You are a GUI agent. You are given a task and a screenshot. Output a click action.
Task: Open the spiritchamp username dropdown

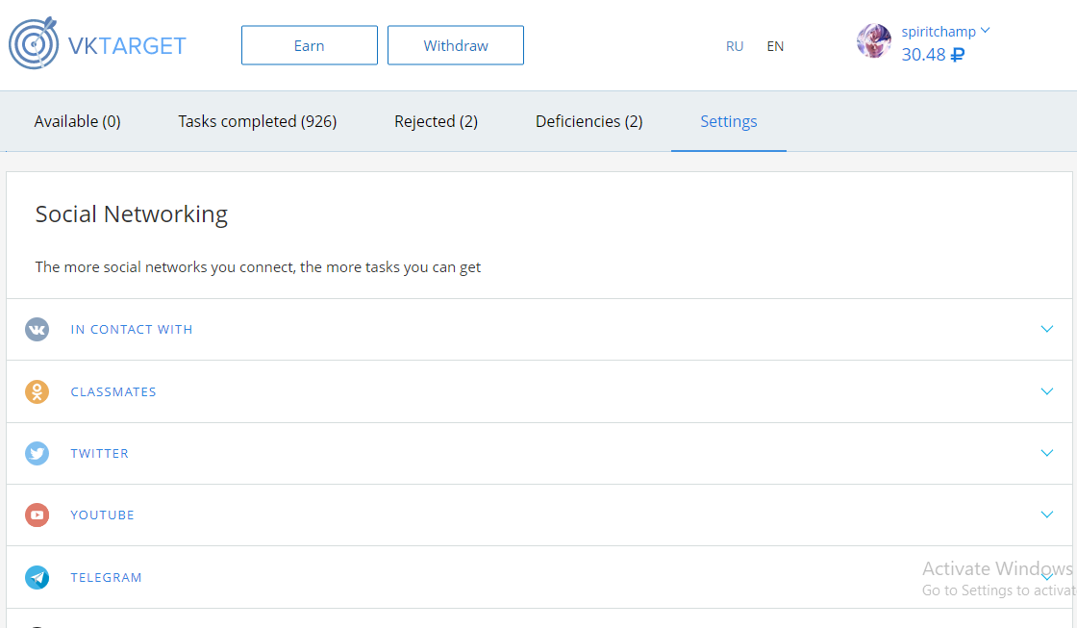pos(945,32)
